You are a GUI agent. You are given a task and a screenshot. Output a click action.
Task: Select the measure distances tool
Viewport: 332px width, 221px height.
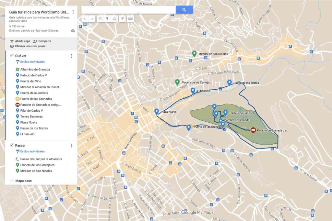click(x=131, y=18)
